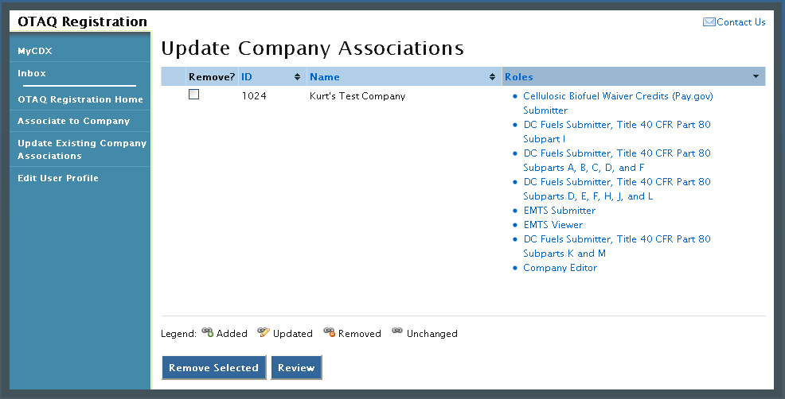
Task: Click the Removed legend icon
Action: pyautogui.click(x=329, y=333)
